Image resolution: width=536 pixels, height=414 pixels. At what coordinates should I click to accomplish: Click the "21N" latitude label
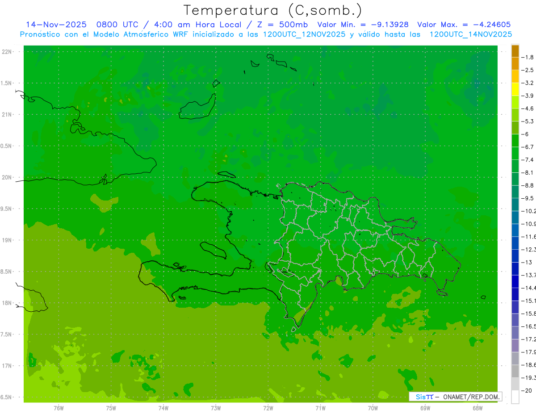pos(7,114)
